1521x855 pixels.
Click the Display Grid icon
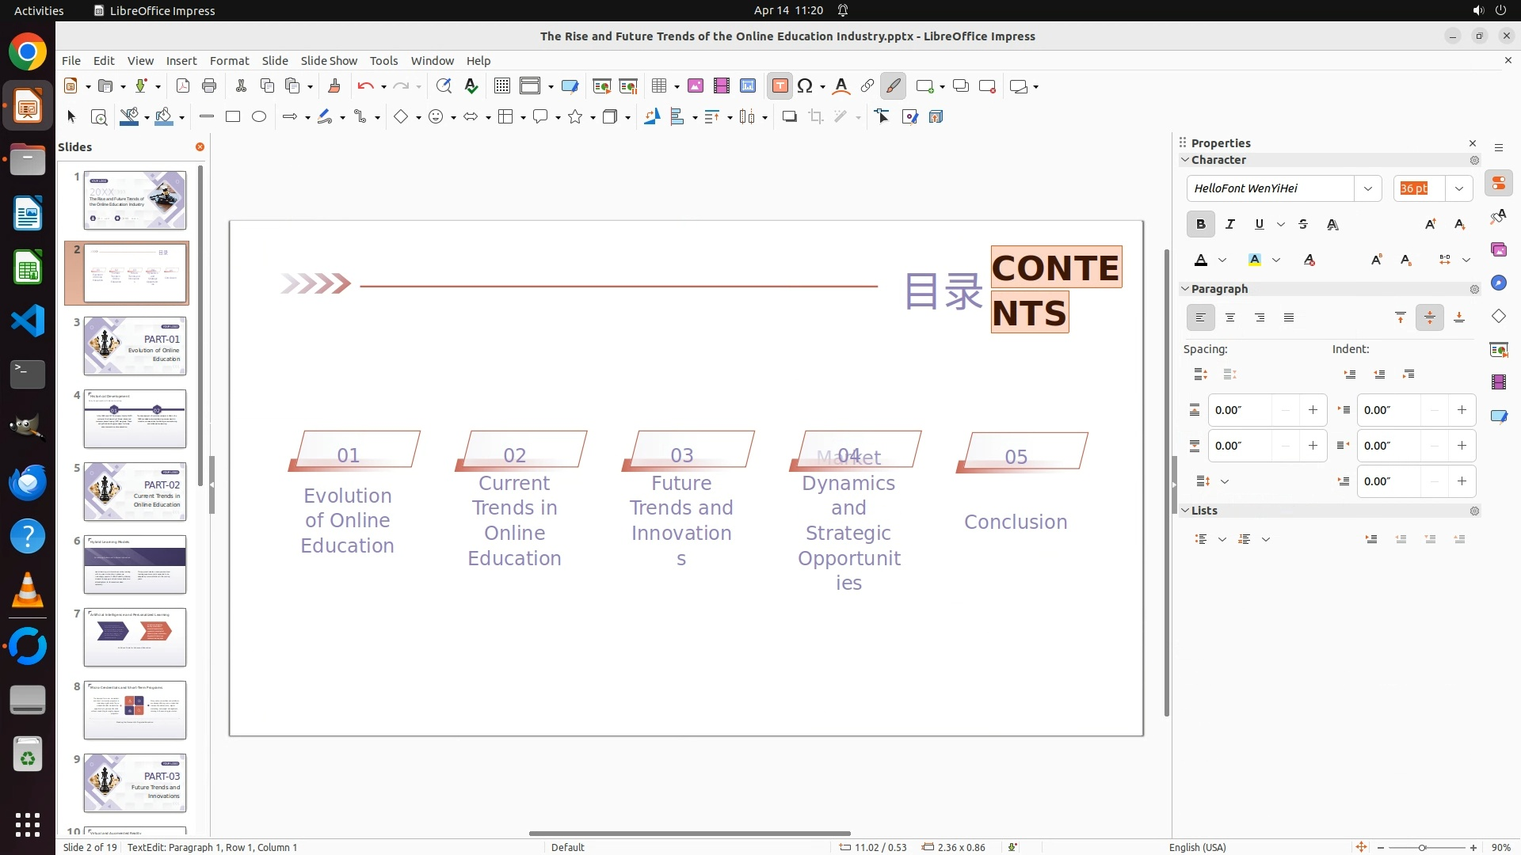[501, 86]
